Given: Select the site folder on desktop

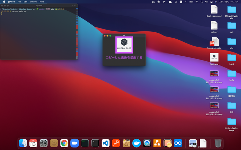Looking at the screenshot, I should (x=232, y=43).
